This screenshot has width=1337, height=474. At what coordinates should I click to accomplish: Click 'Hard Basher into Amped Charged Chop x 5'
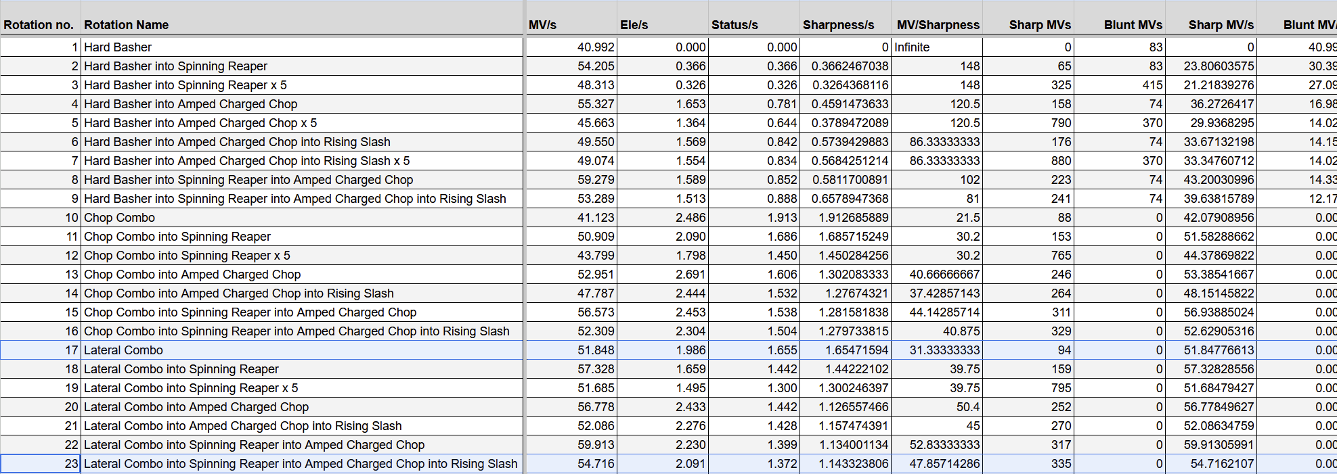[x=302, y=123]
